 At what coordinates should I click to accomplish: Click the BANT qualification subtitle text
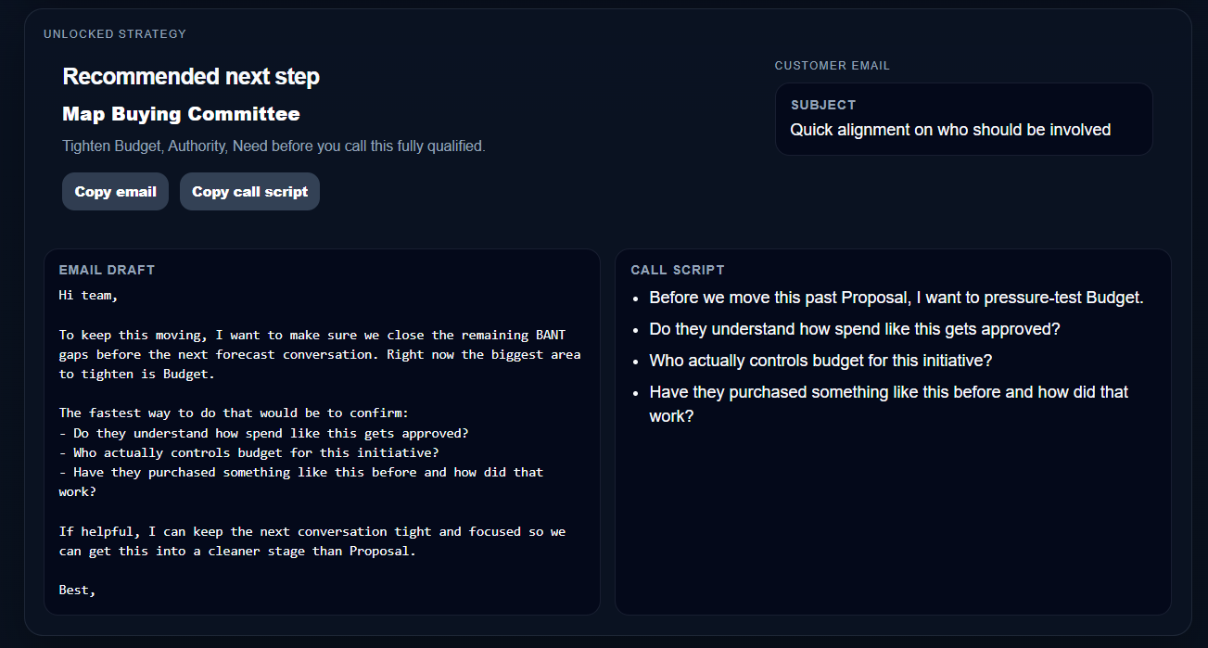[273, 146]
